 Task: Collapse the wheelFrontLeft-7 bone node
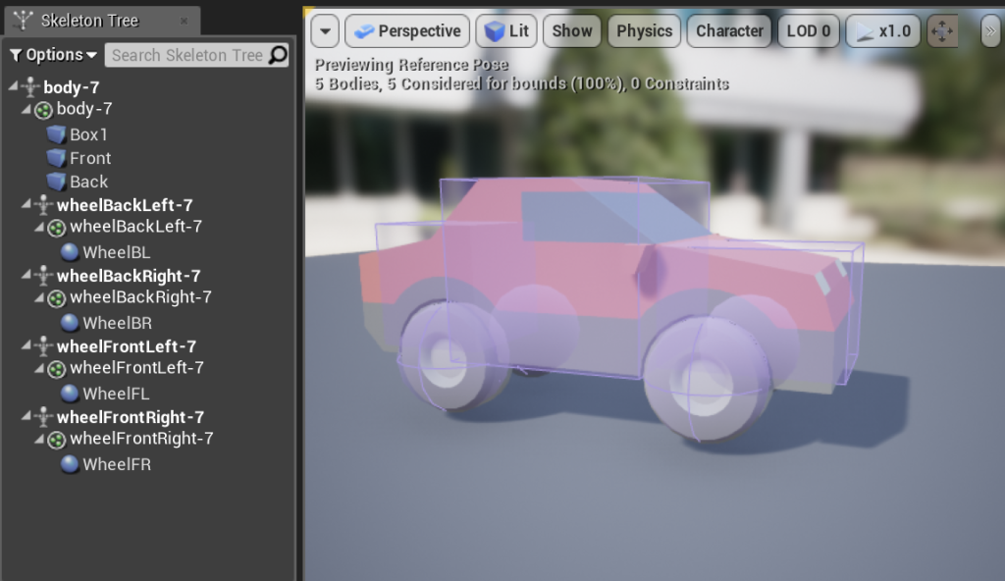26,346
